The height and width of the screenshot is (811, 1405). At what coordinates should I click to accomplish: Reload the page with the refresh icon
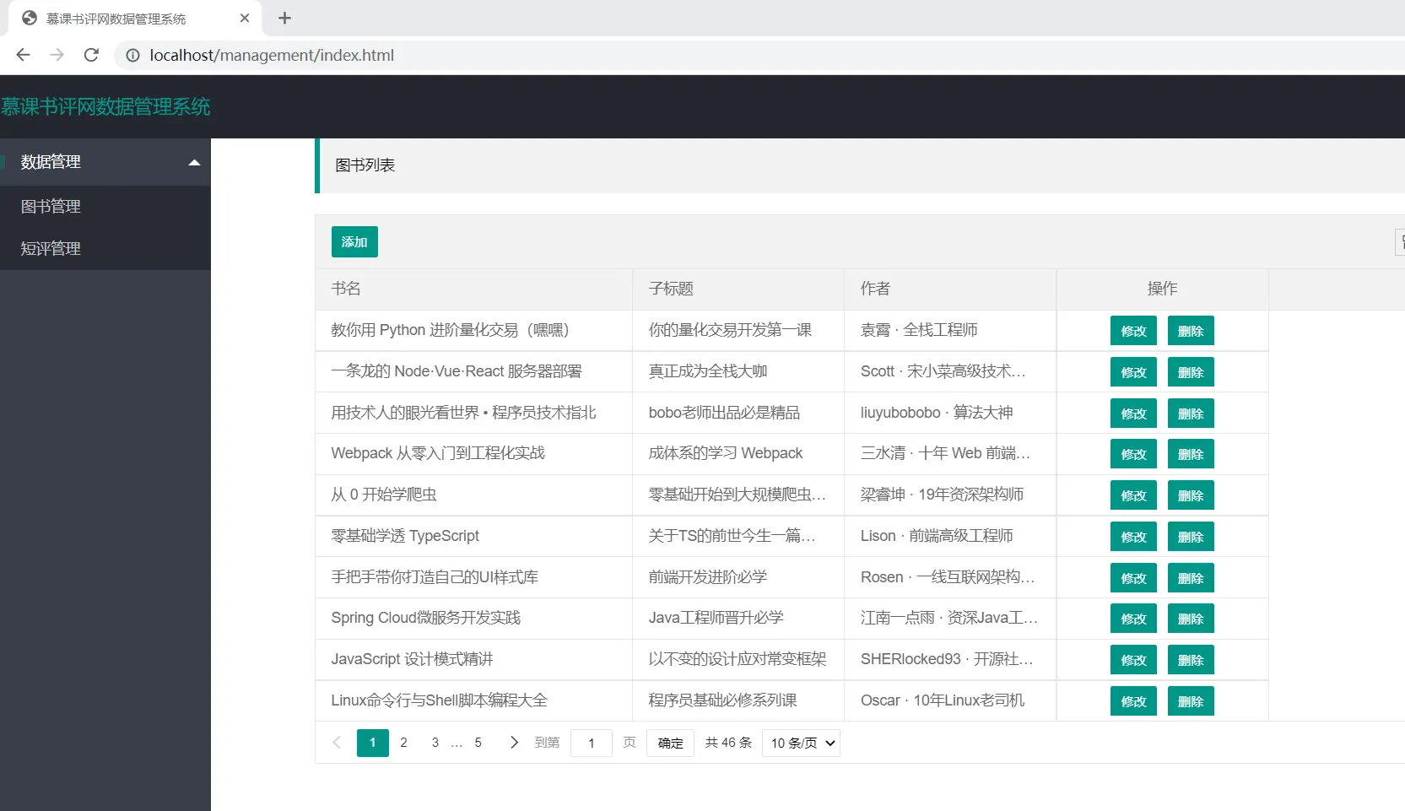(91, 55)
